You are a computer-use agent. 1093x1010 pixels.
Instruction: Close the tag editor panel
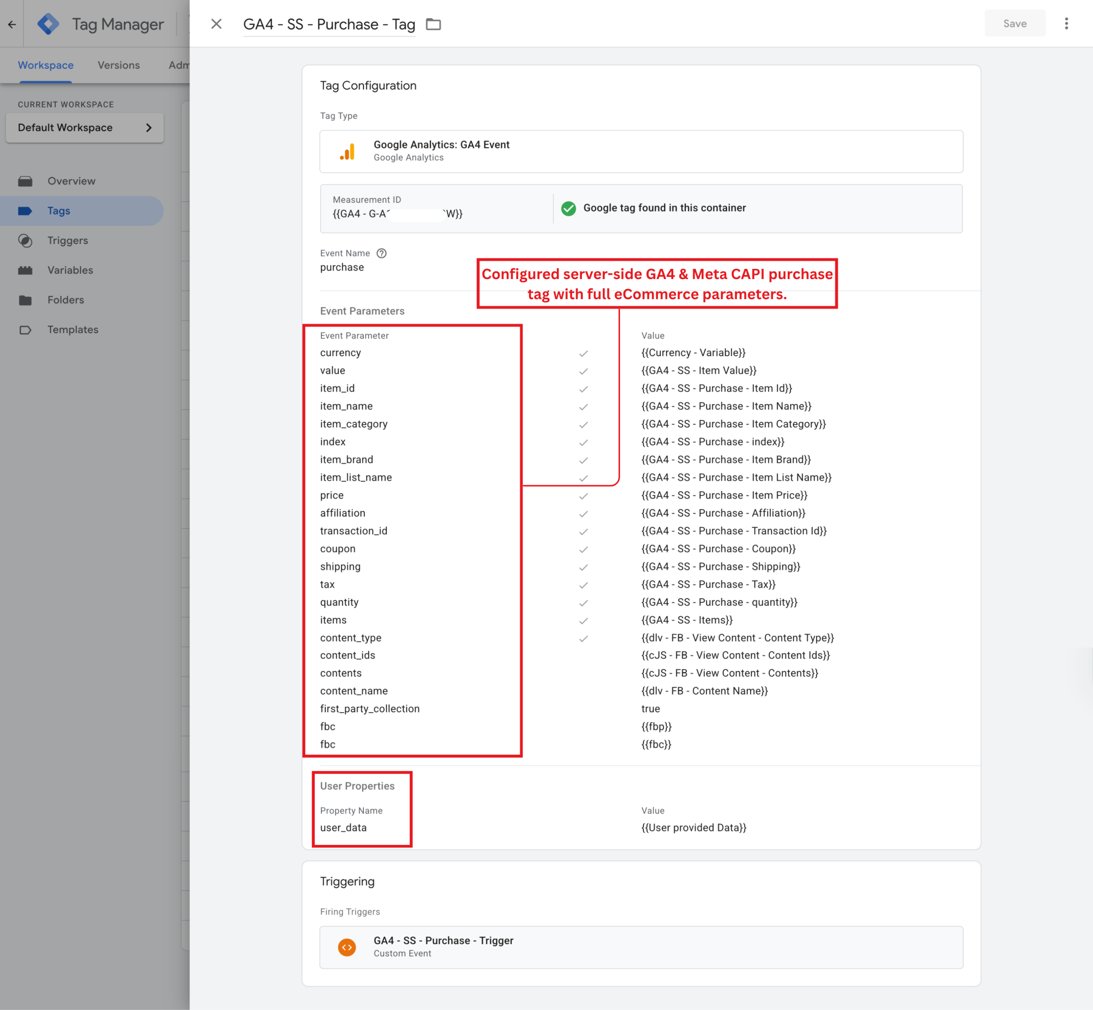[216, 24]
